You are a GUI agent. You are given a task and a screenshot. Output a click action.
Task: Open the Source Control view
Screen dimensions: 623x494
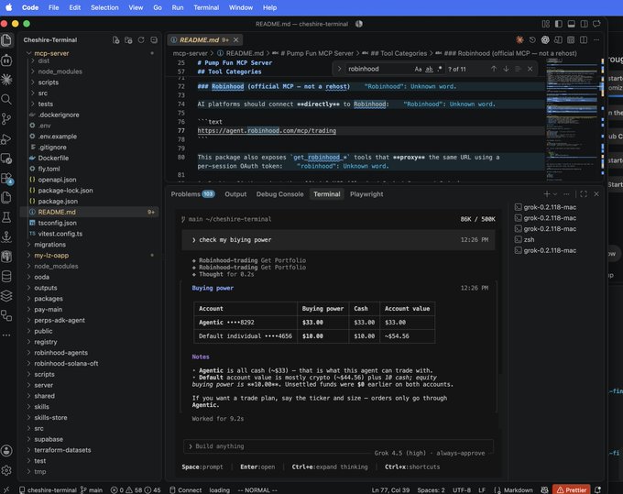6,119
